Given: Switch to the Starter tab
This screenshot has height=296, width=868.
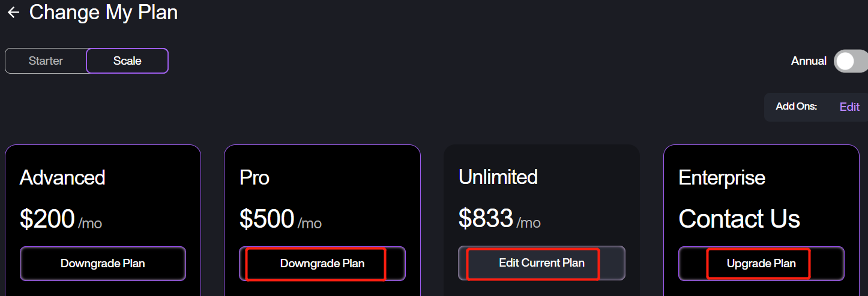Looking at the screenshot, I should [x=46, y=61].
